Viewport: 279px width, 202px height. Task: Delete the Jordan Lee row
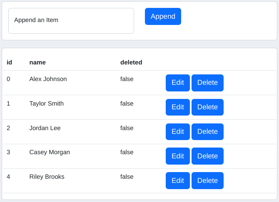(207, 132)
